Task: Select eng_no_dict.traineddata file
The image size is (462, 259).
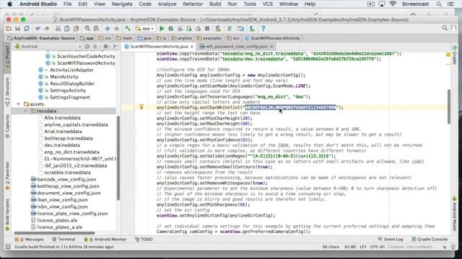Action: pos(71,152)
